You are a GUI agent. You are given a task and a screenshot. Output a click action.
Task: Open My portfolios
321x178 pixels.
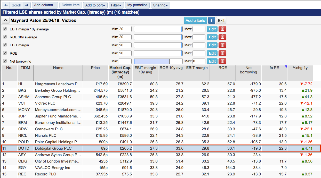click(x=138, y=5)
